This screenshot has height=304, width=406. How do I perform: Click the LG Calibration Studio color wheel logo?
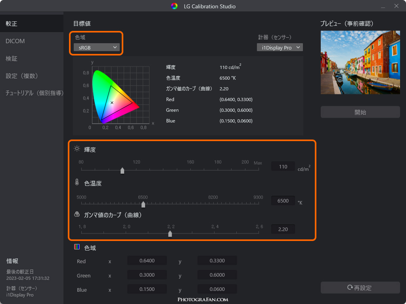click(174, 6)
